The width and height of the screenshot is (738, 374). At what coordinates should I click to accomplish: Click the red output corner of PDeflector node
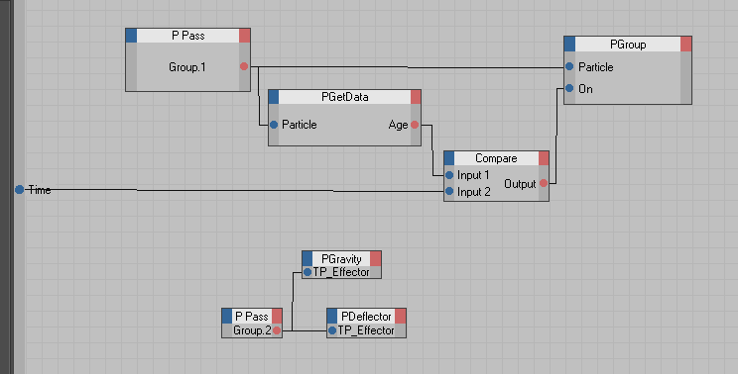400,317
